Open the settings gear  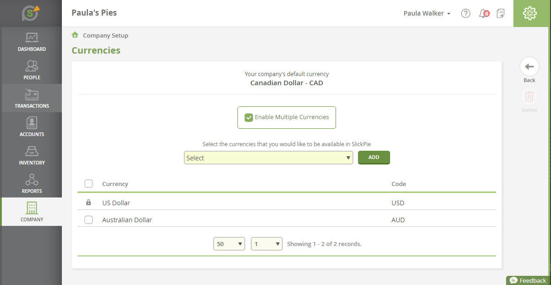point(529,13)
